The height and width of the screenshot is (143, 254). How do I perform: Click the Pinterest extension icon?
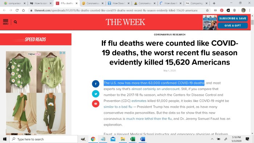pyautogui.click(x=222, y=11)
